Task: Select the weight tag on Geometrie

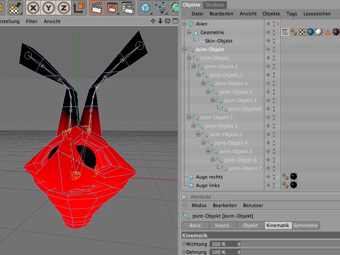Action: point(285,32)
